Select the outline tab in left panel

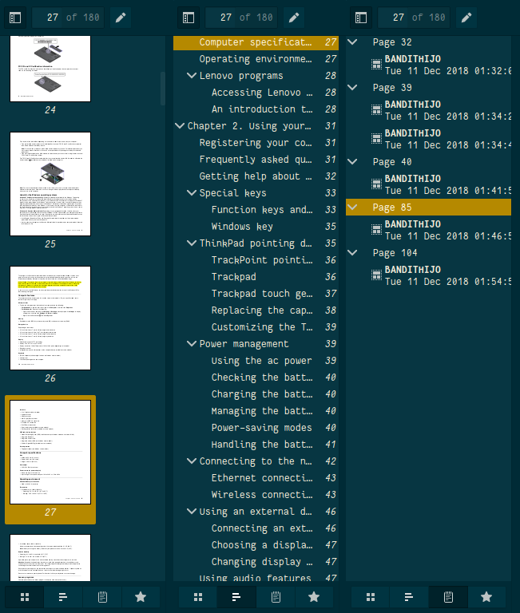coord(64,597)
